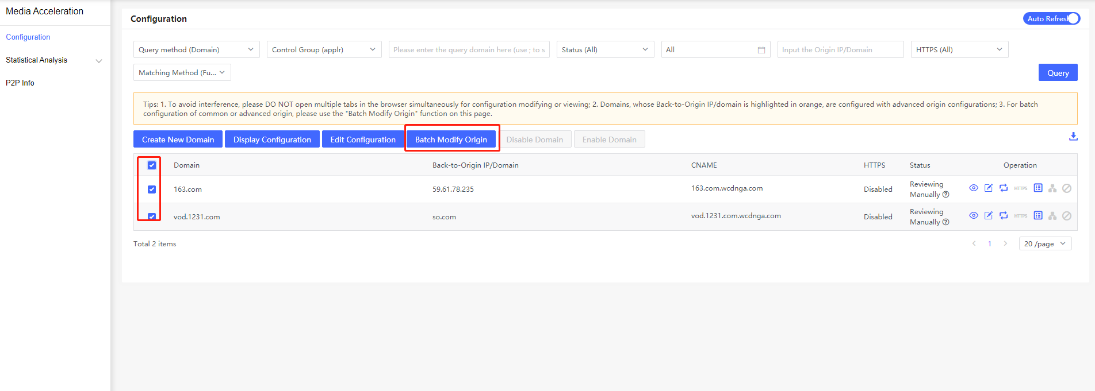1095x391 pixels.
Task: Open P2P Info in the sidebar
Action: [20, 83]
